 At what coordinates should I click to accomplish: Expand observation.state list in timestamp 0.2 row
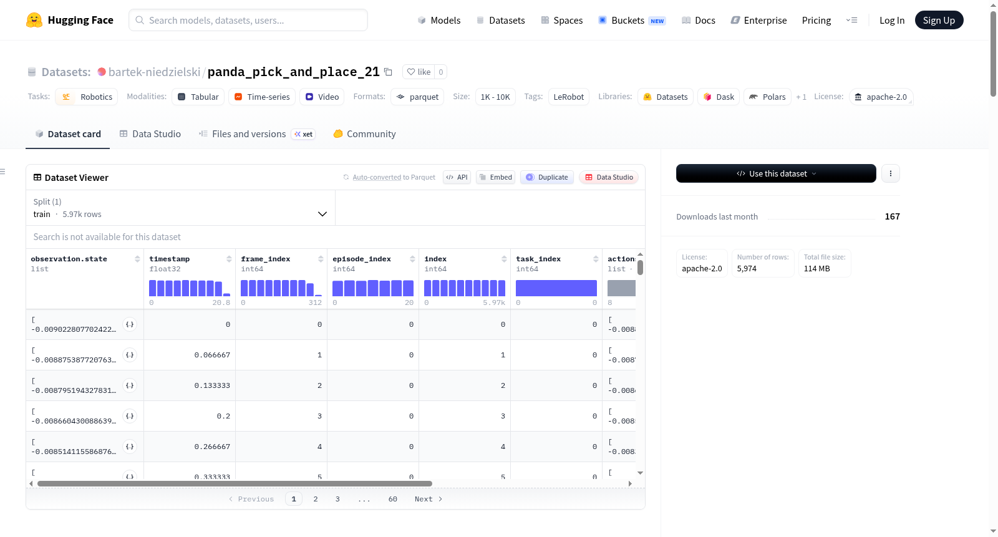(130, 416)
